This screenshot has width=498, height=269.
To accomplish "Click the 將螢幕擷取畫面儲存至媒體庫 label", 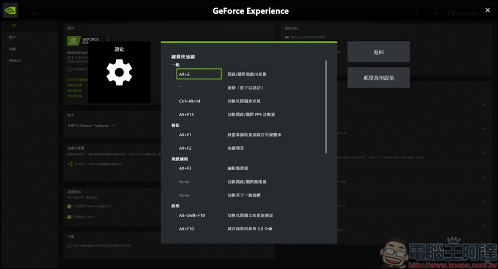I will pyautogui.click(x=255, y=135).
